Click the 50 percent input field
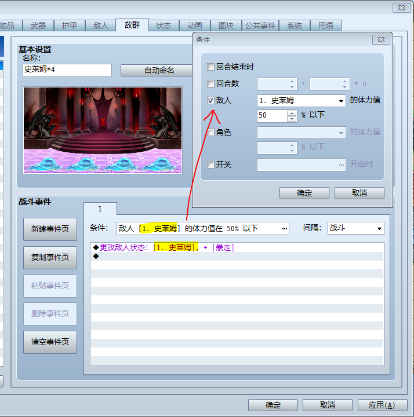The width and height of the screenshot is (414, 417). pos(272,116)
